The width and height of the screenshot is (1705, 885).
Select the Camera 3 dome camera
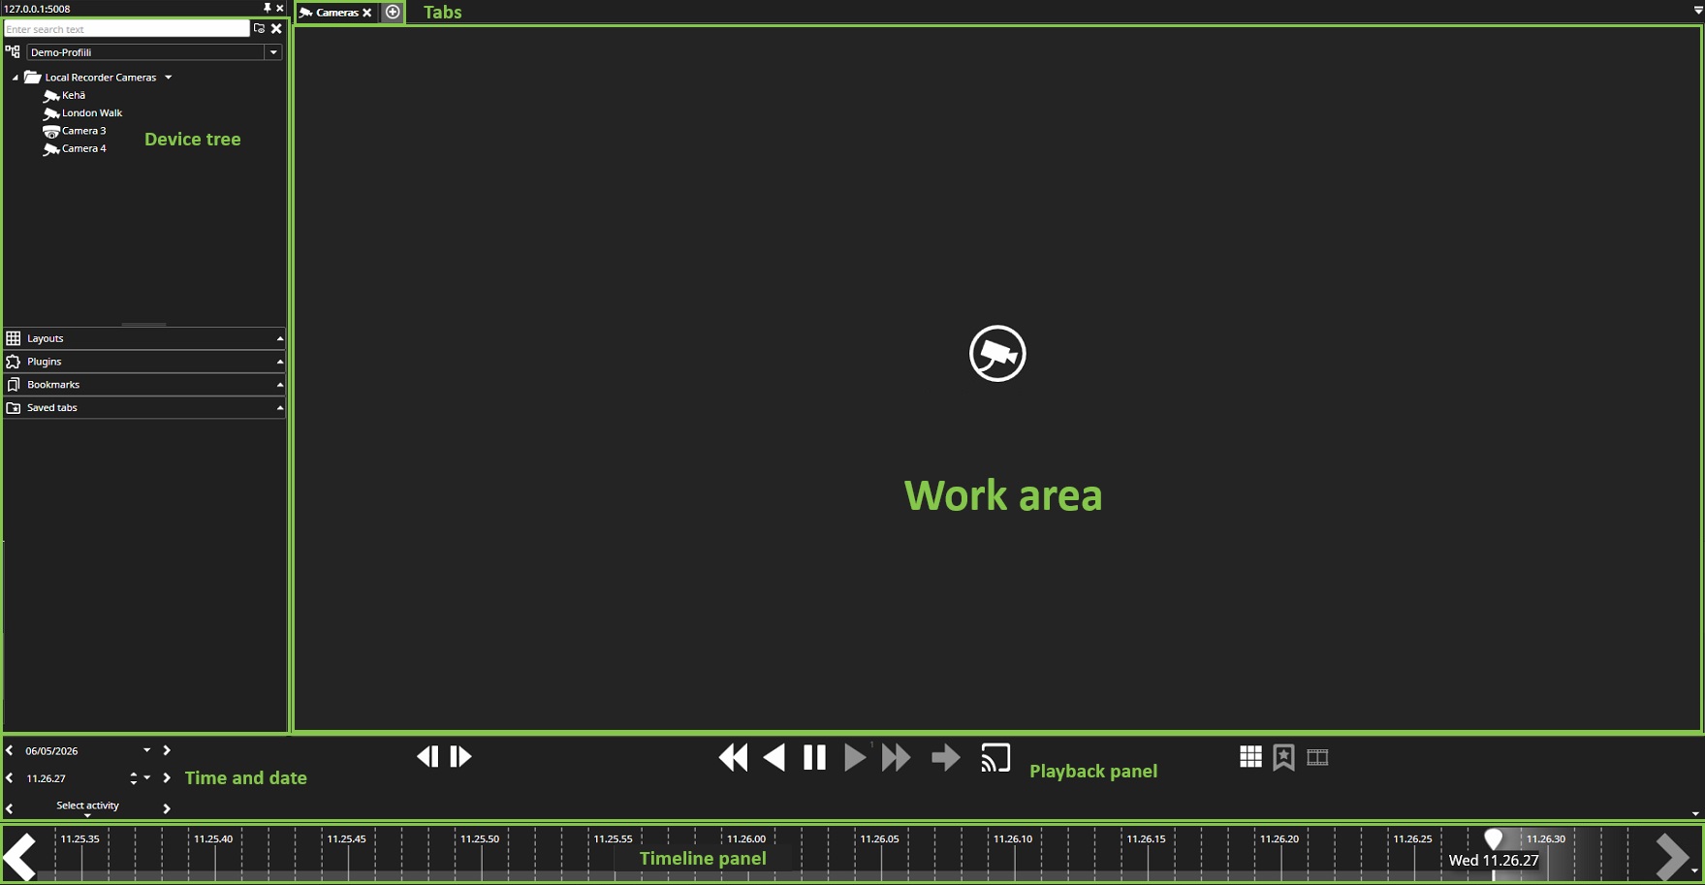[75, 131]
